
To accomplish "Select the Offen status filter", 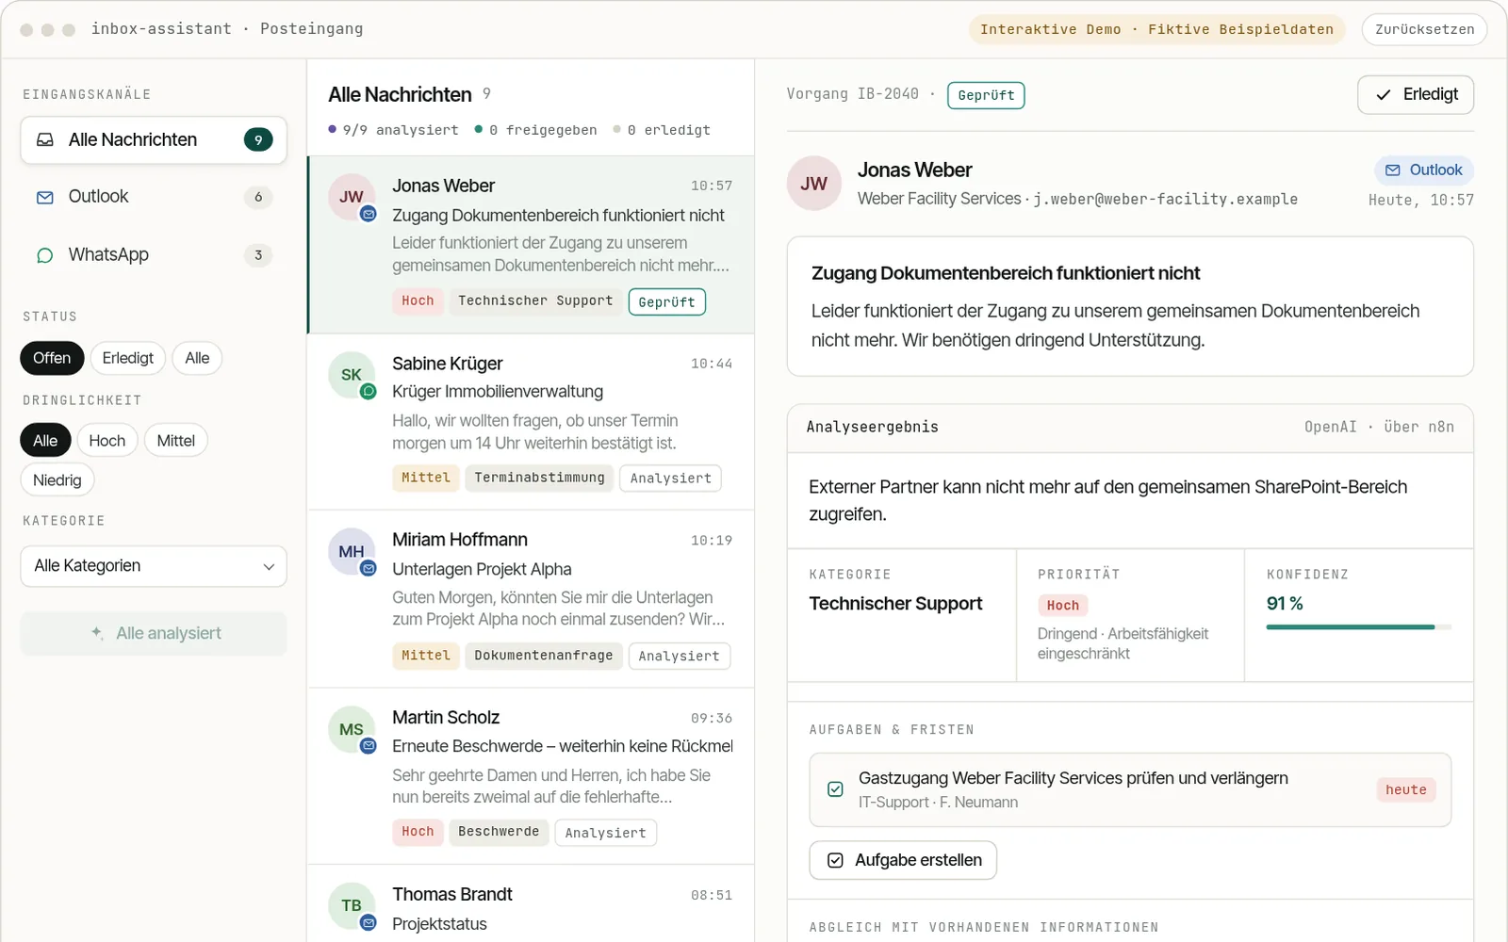I will (52, 358).
